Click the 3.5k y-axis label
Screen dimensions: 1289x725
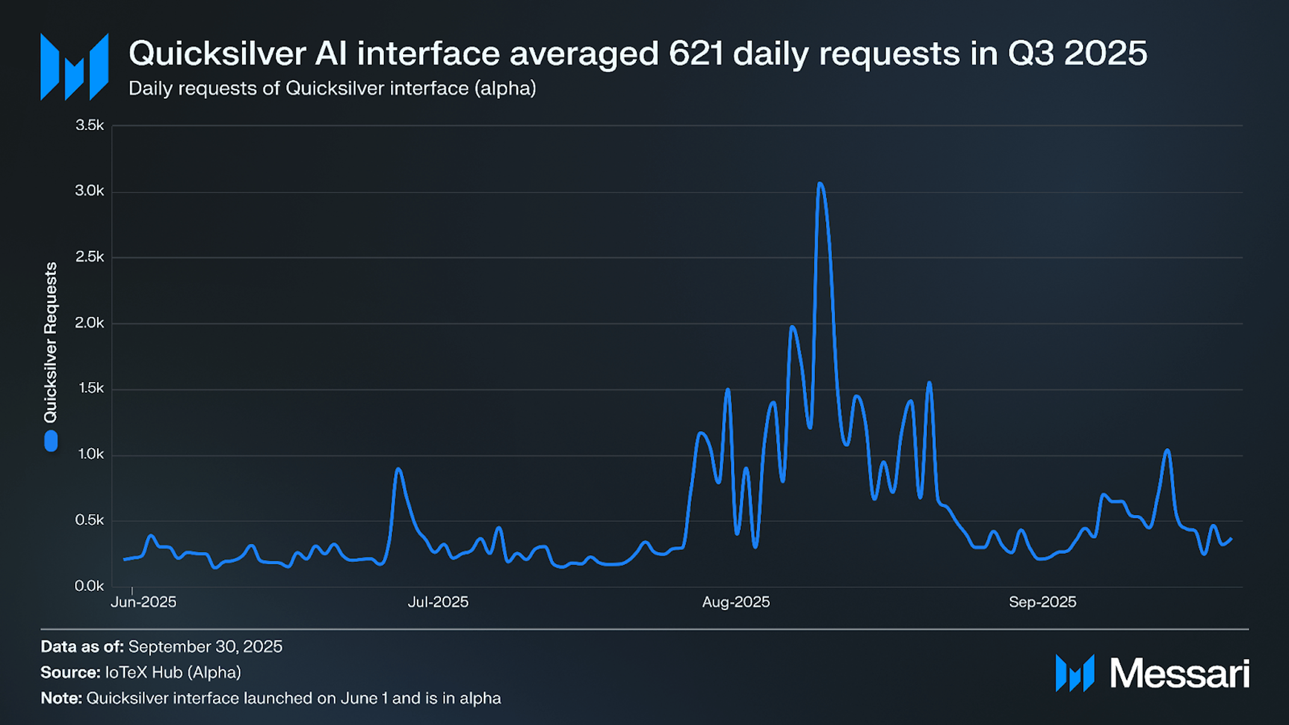[x=89, y=125]
